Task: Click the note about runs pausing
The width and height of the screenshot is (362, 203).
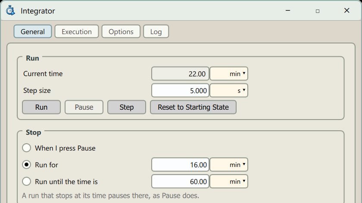Action: pos(110,196)
